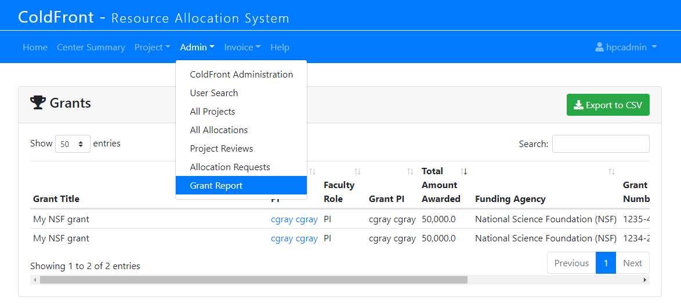Viewport: 681px width, 305px height.
Task: Click the Faculty Role column header text
Action: (339, 192)
